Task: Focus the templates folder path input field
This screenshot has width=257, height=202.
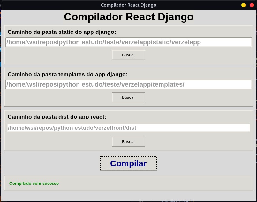Action: pyautogui.click(x=128, y=84)
